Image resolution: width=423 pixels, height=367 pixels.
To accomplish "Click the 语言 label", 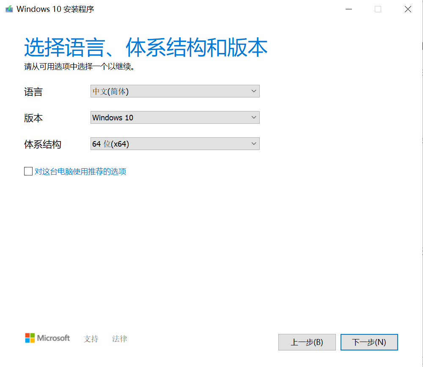I will (x=33, y=92).
